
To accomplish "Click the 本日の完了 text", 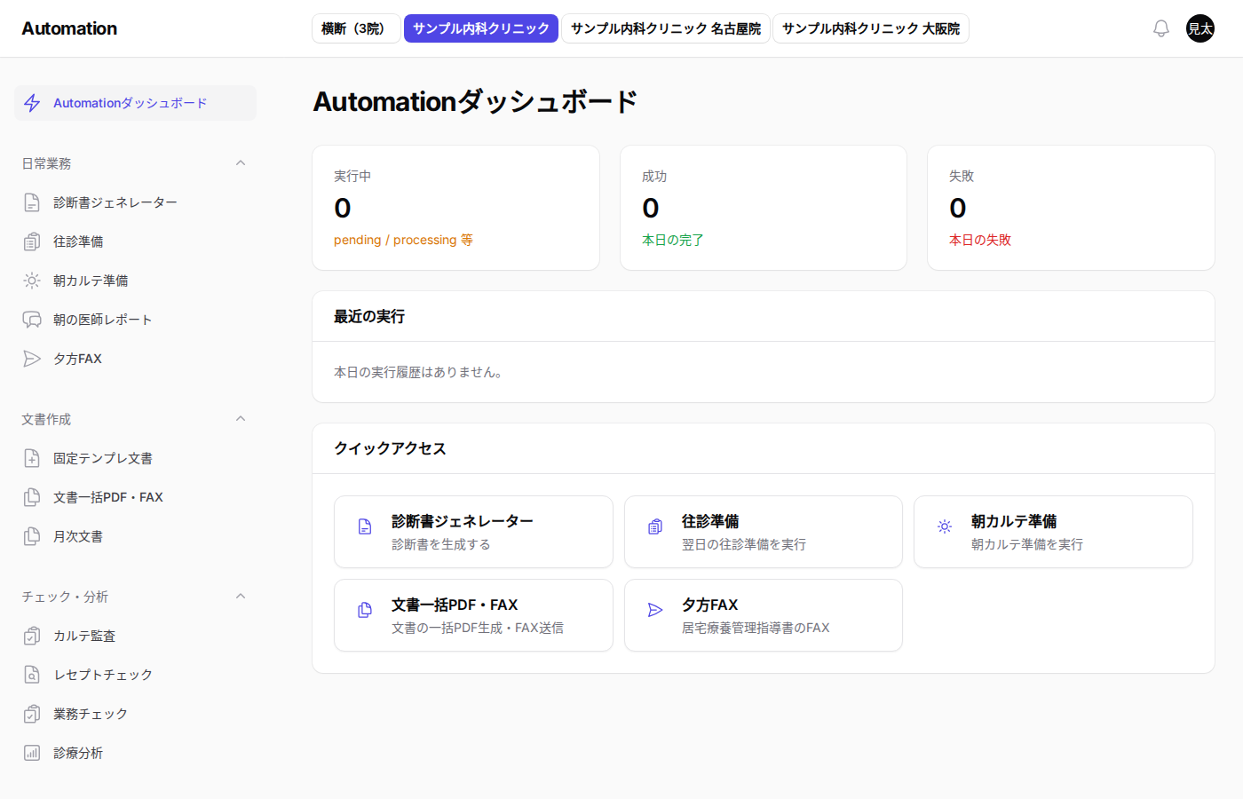I will [x=673, y=240].
